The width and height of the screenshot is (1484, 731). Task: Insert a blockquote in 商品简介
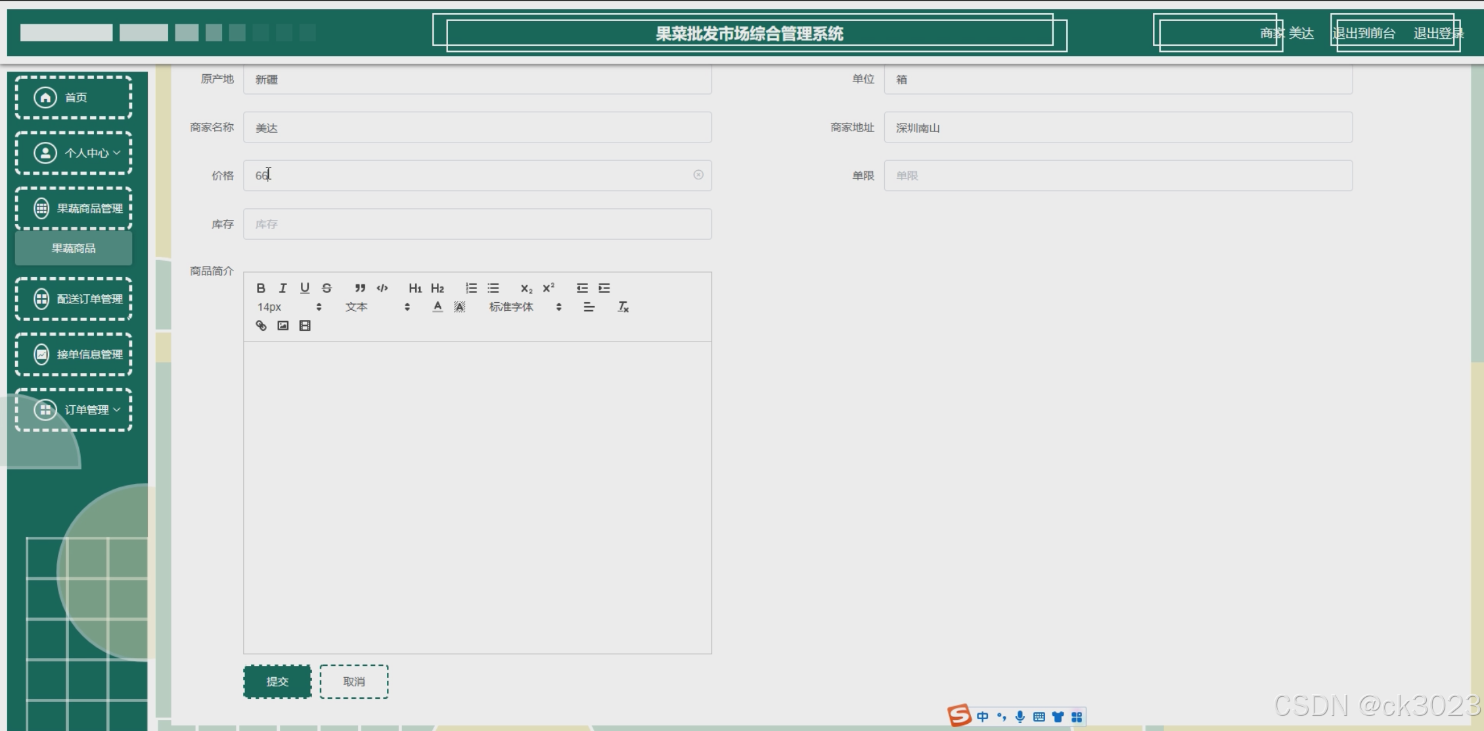(x=360, y=288)
